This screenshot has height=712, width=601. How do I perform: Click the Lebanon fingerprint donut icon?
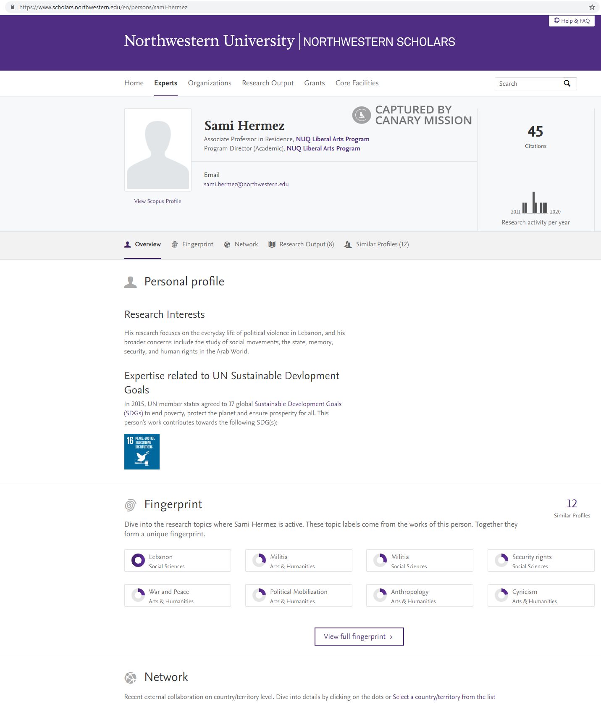(x=138, y=560)
